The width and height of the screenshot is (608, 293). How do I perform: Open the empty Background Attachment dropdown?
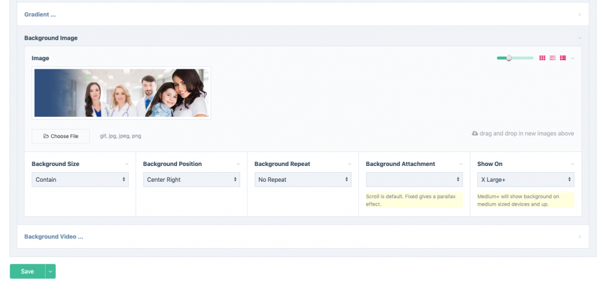pos(414,179)
